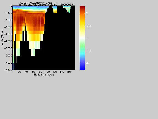Click the black seafloor area near station 140

click(x=61, y=40)
